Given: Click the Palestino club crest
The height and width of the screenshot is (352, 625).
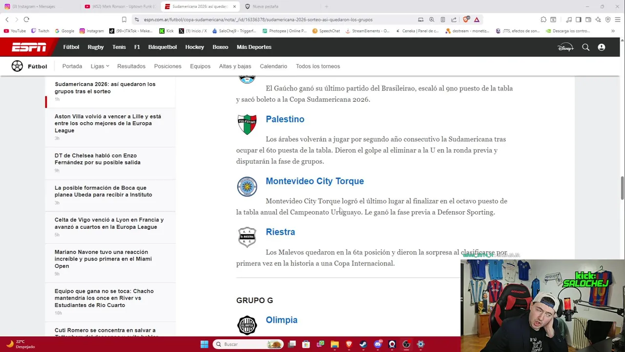Looking at the screenshot, I should [x=247, y=125].
